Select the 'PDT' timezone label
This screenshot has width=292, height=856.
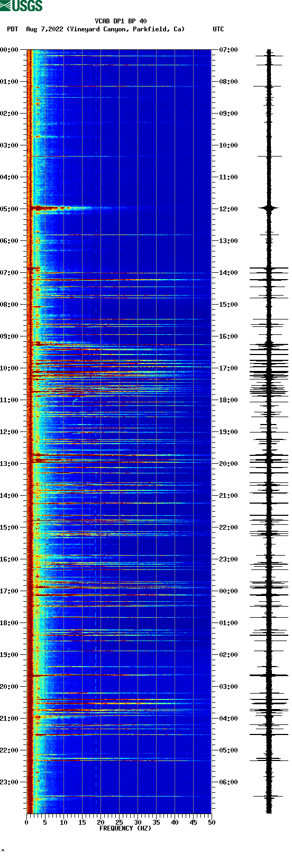click(x=12, y=29)
